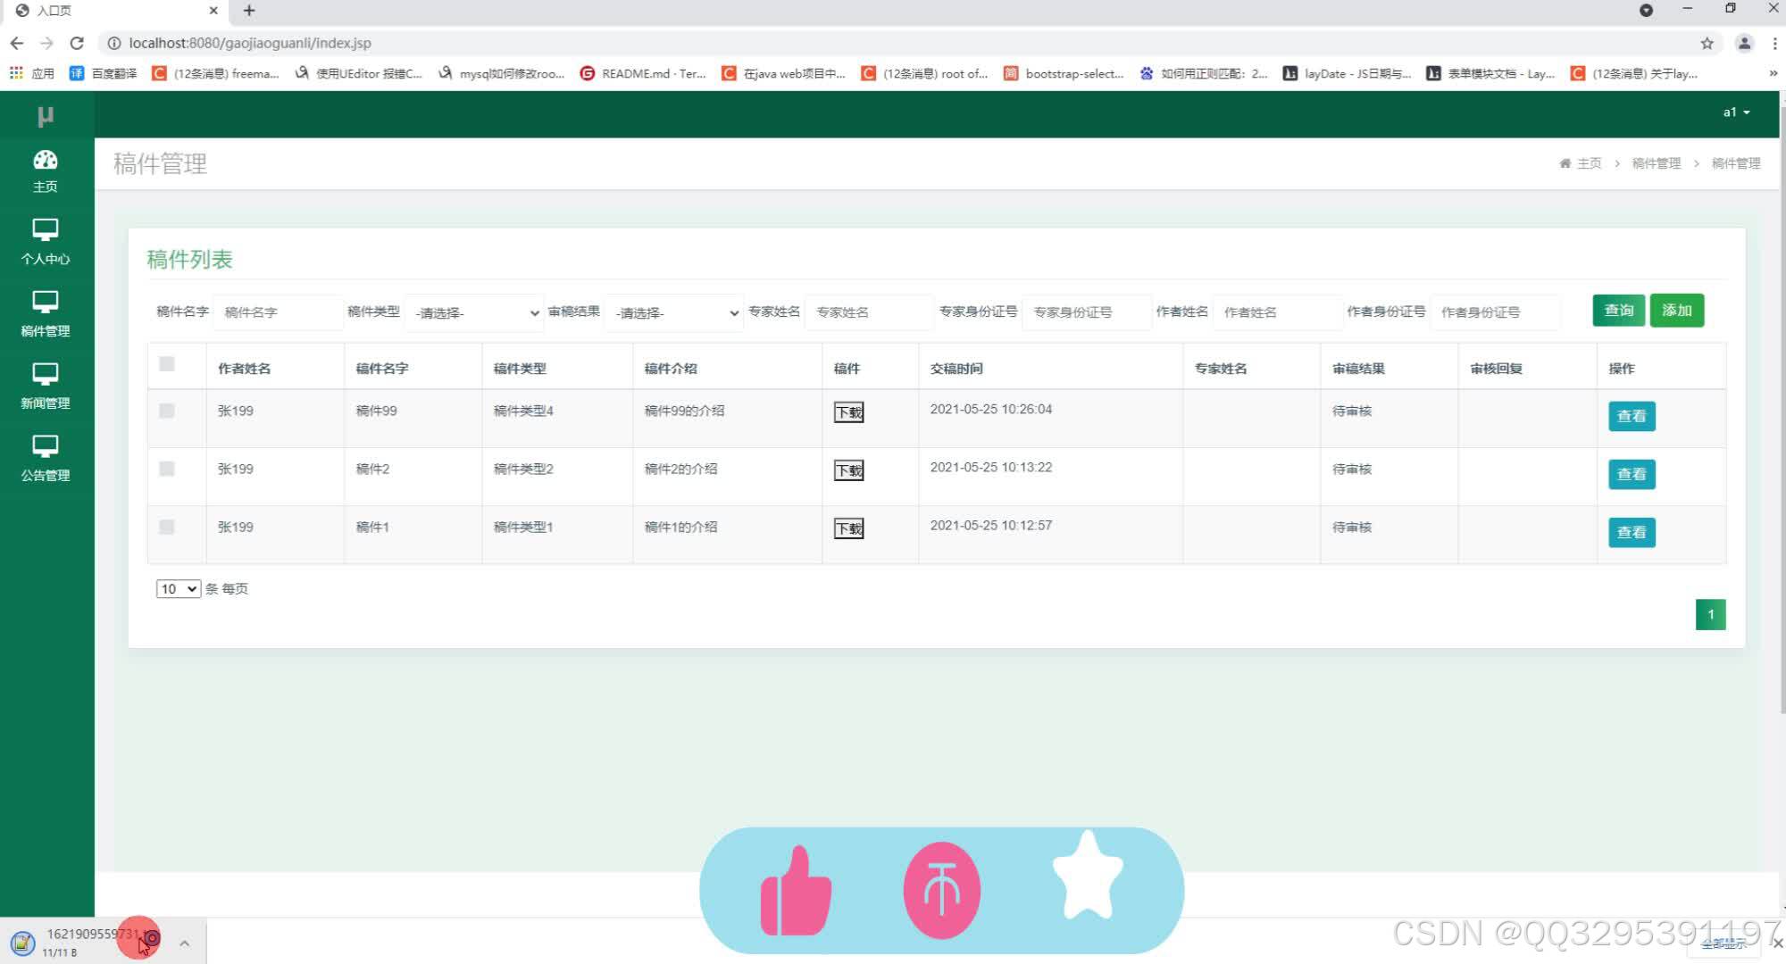Open 公告管理 in the sidebar
This screenshot has height=964, width=1786.
tap(46, 459)
